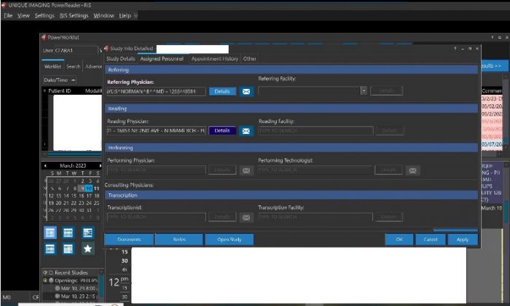Image resolution: width=510 pixels, height=306 pixels.
Task: Select March 10 in the calendar
Action: [x=89, y=188]
